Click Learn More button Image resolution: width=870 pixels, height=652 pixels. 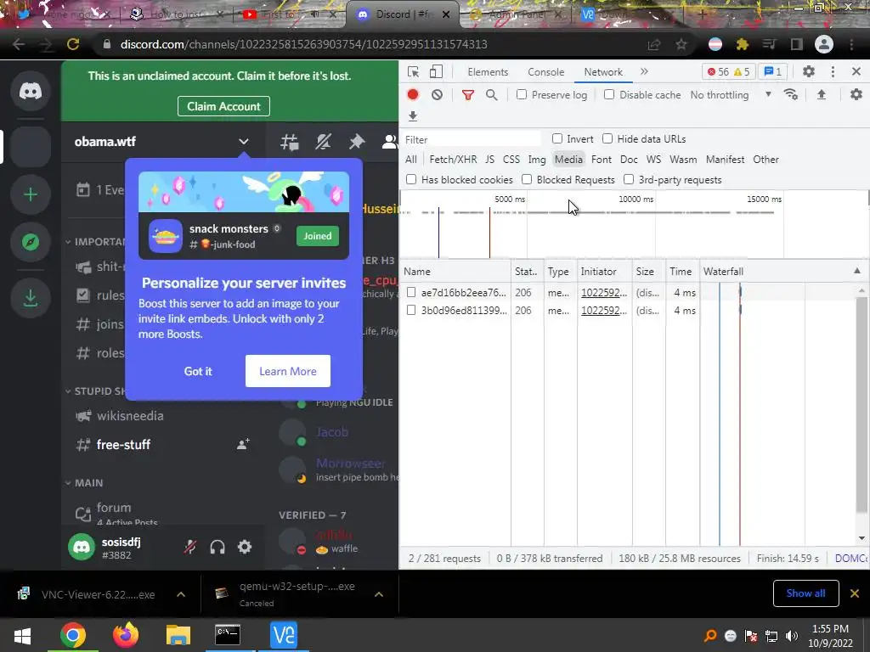pos(288,372)
